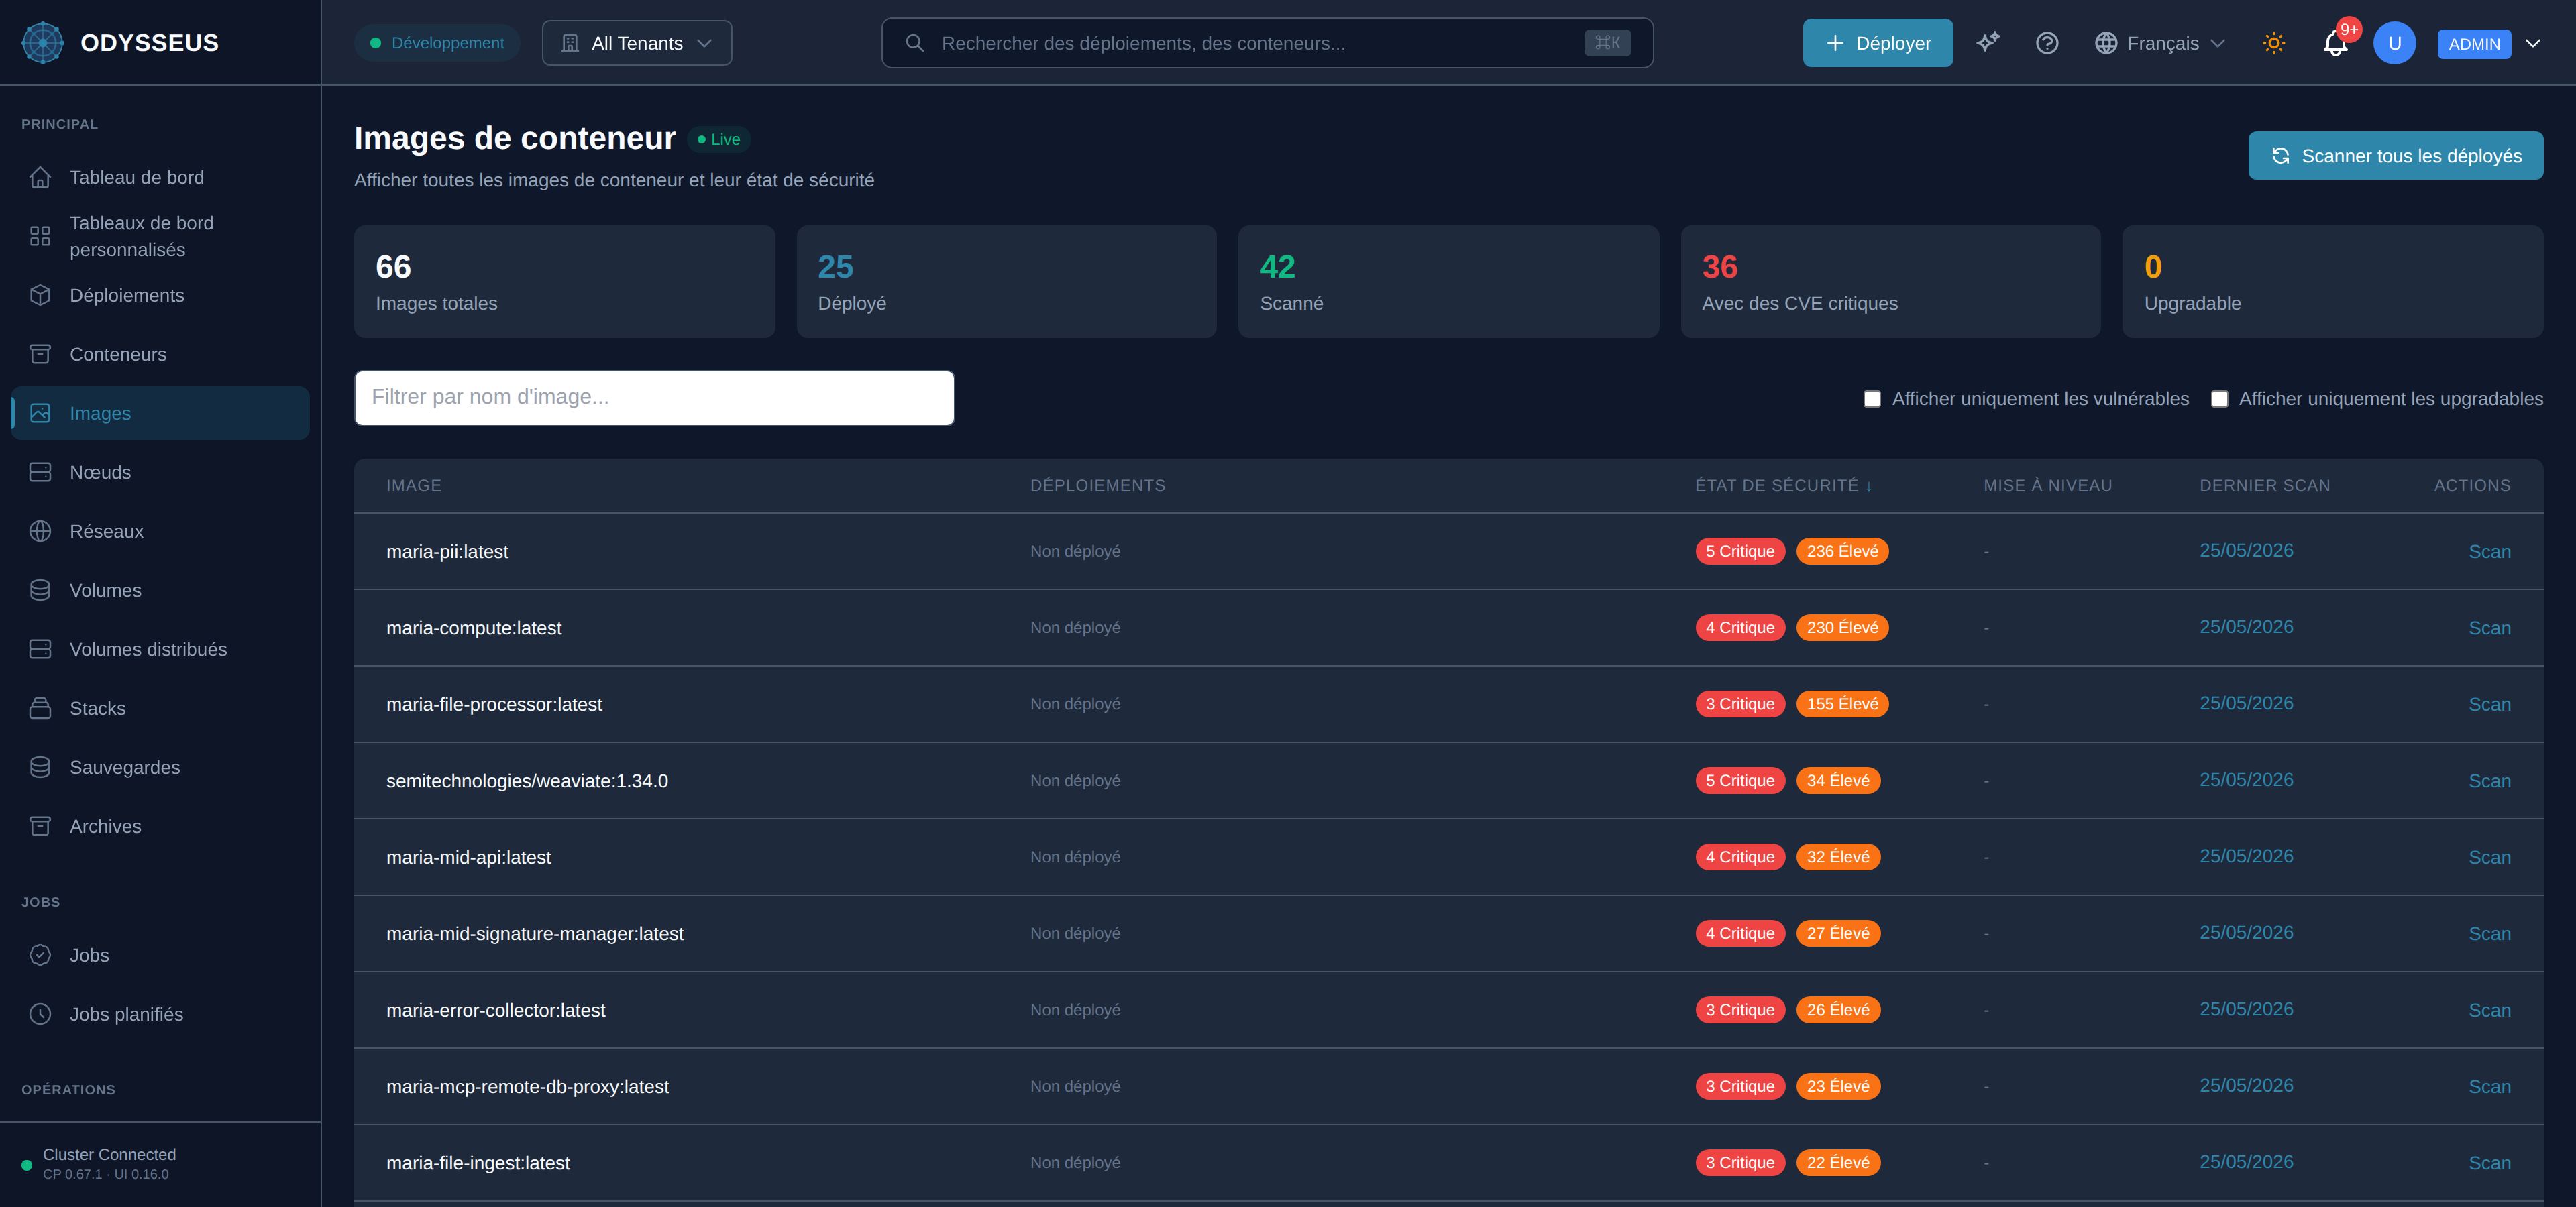Image resolution: width=2576 pixels, height=1207 pixels.
Task: Enable Afficher uniquement les upgradables checkbox
Action: 2219,399
